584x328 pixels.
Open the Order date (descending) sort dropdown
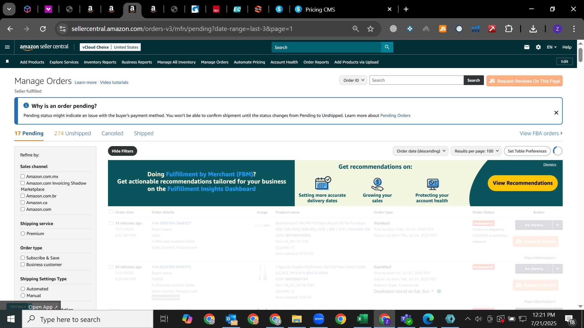(420, 151)
